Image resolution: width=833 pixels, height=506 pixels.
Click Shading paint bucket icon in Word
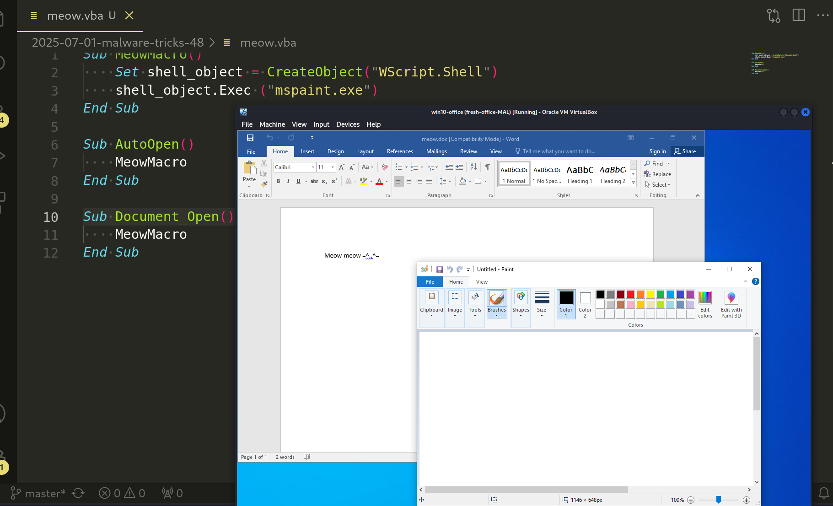[x=462, y=181]
